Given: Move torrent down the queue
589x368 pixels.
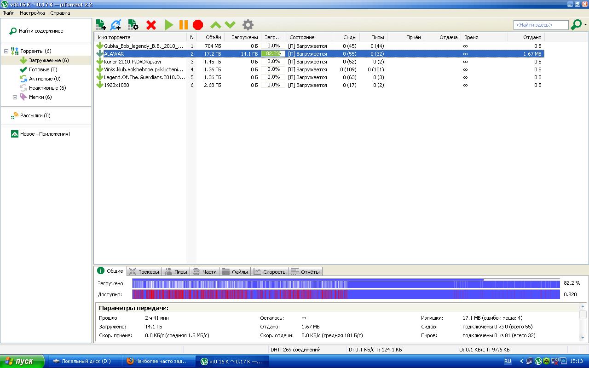Looking at the screenshot, I should pos(230,25).
